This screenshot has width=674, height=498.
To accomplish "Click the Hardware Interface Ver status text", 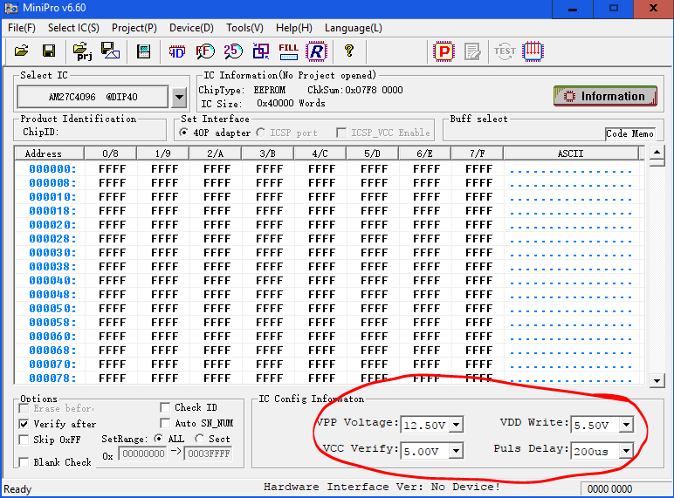I will point(382,488).
